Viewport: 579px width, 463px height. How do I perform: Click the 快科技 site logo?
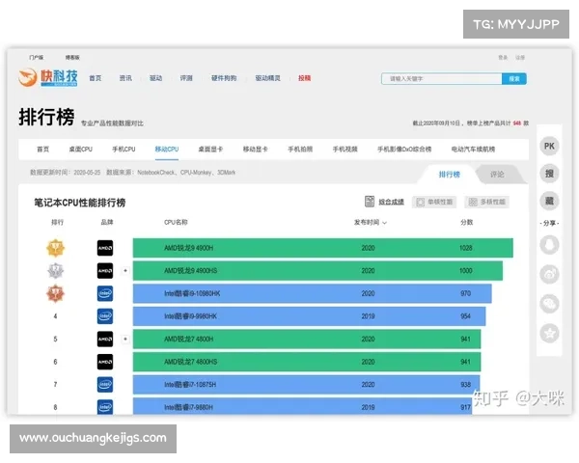tap(48, 77)
